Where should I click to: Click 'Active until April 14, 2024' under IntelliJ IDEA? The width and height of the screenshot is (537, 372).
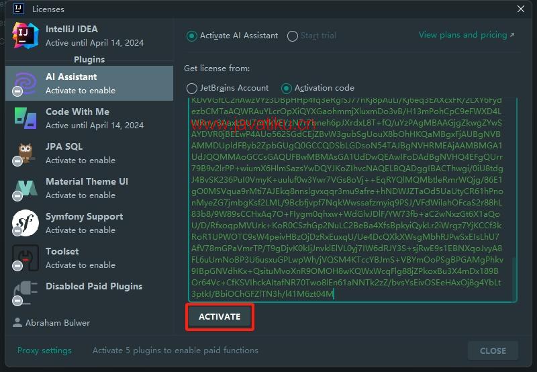(x=95, y=43)
